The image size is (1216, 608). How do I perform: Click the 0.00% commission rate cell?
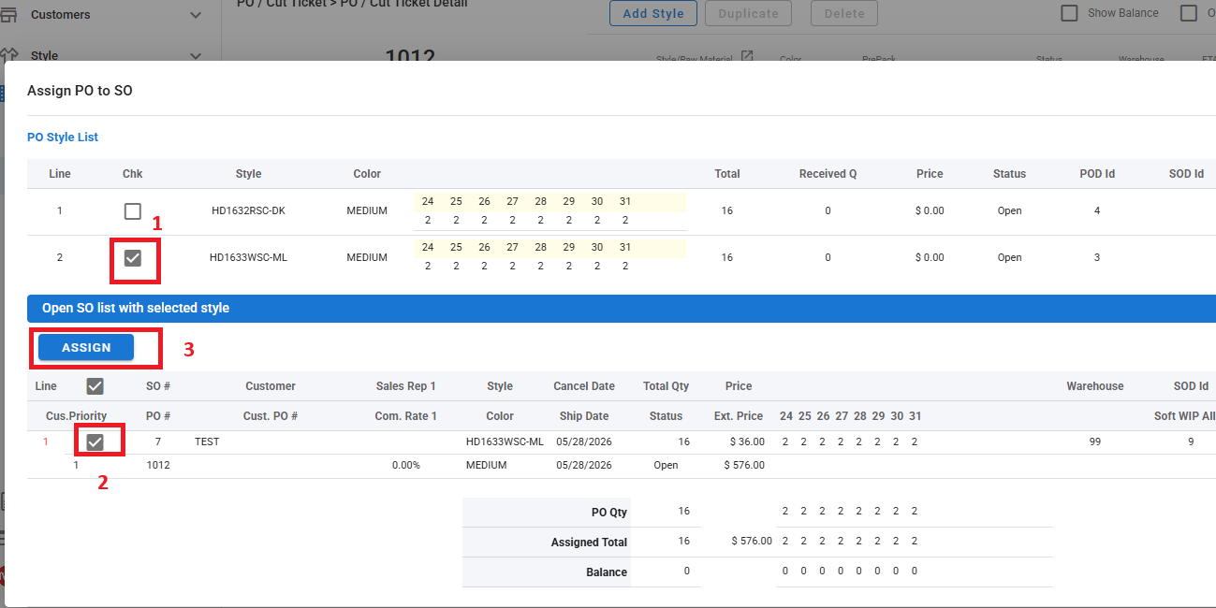[405, 465]
